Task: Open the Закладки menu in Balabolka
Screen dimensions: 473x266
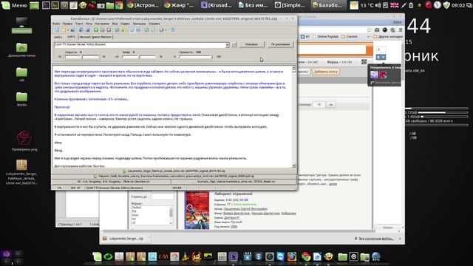Action: 139,24
